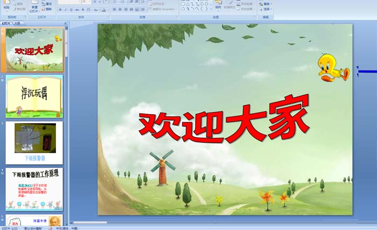Align text right in the paragraph group
377x230 pixels.
pos(125,9)
